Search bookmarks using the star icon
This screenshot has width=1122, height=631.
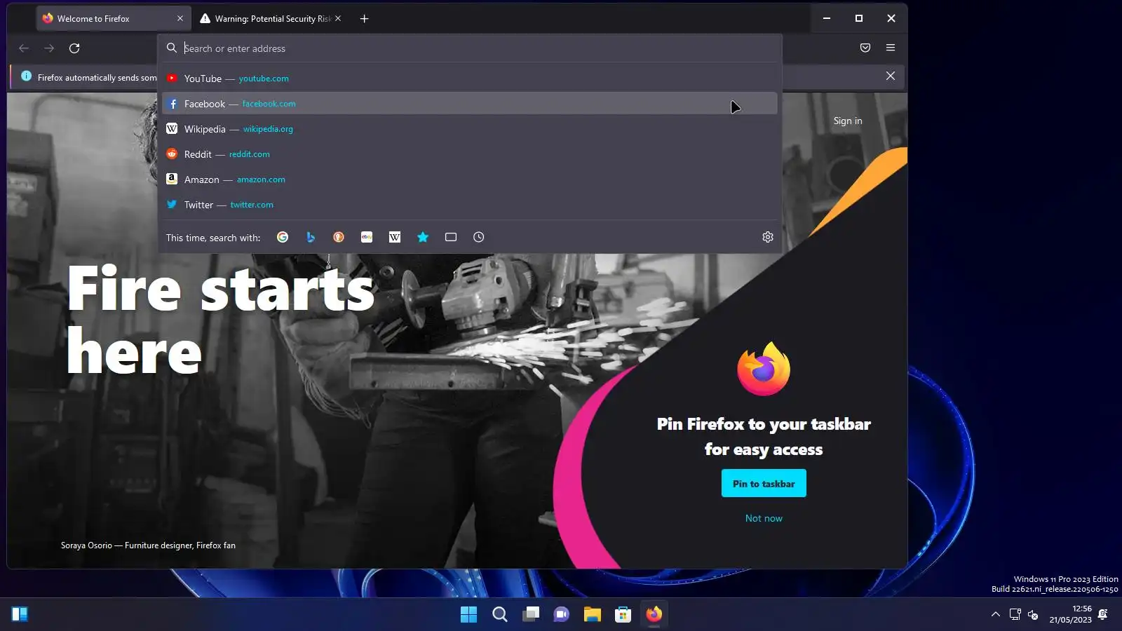pos(423,237)
